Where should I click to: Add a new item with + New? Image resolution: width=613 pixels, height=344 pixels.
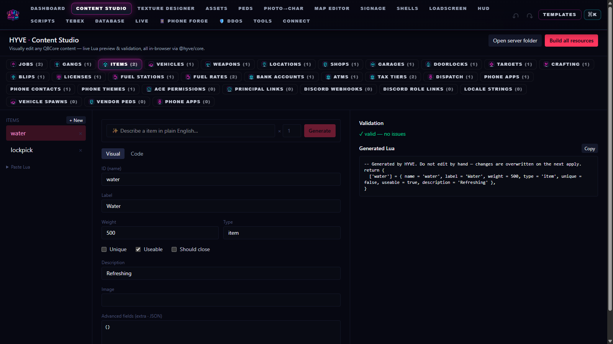click(x=76, y=120)
